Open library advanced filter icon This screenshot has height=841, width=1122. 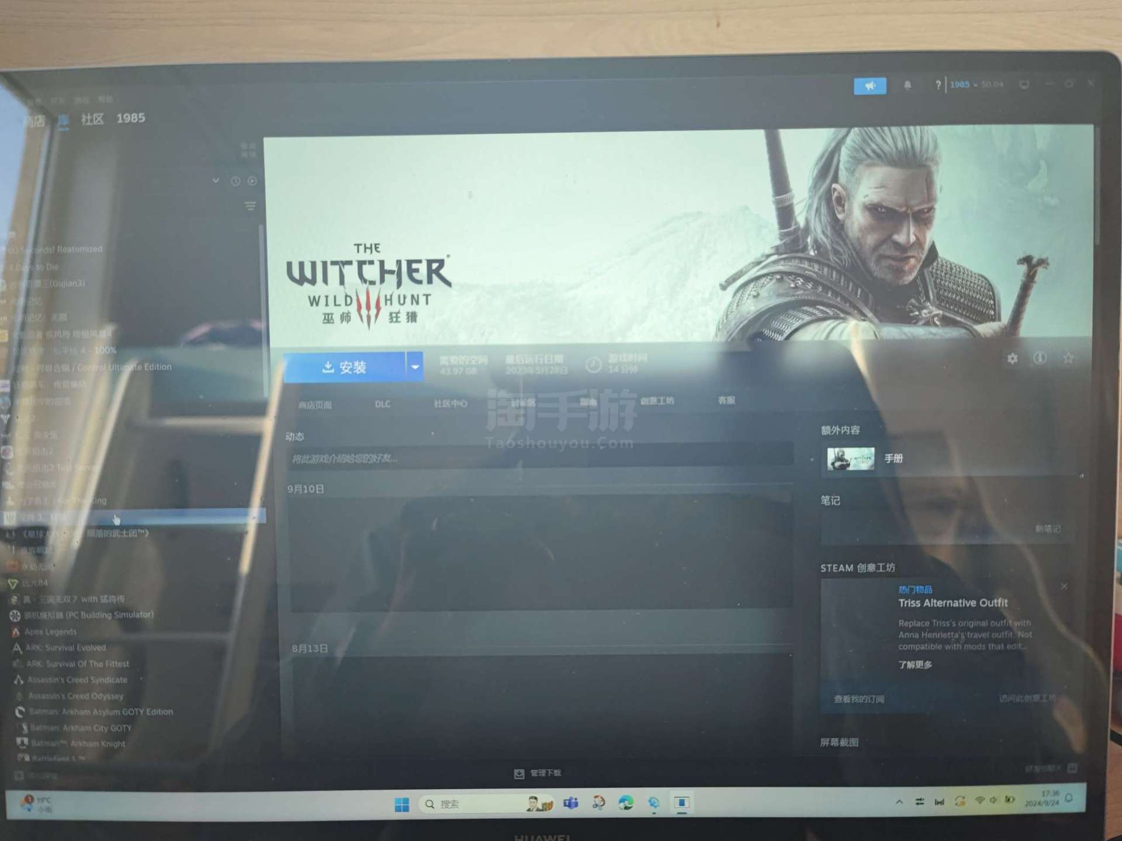pyautogui.click(x=250, y=206)
